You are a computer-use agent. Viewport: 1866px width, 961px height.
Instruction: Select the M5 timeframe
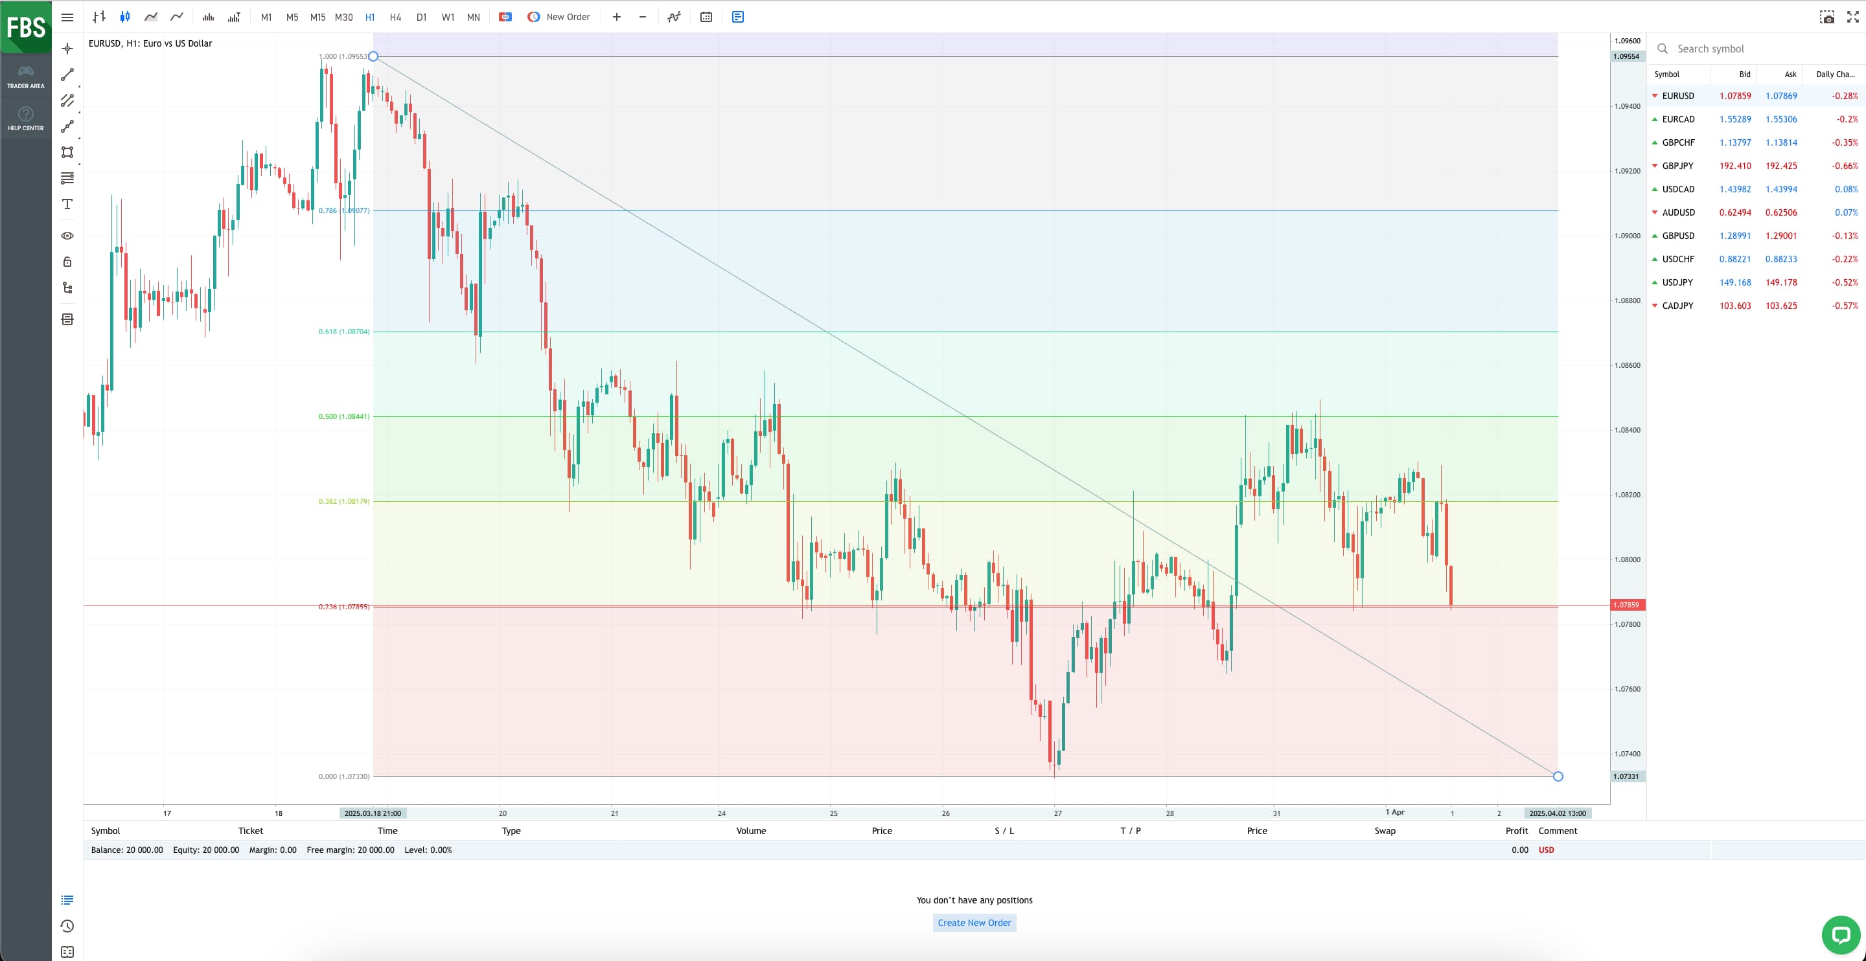292,17
